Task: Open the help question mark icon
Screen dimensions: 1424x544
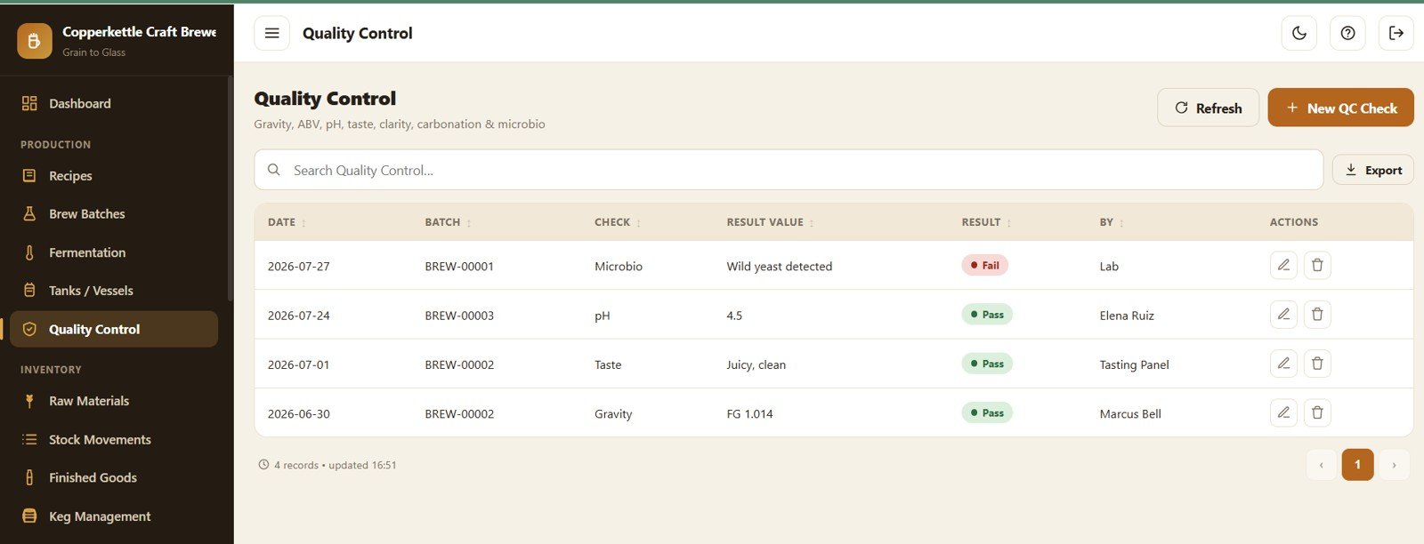Action: pyautogui.click(x=1347, y=33)
